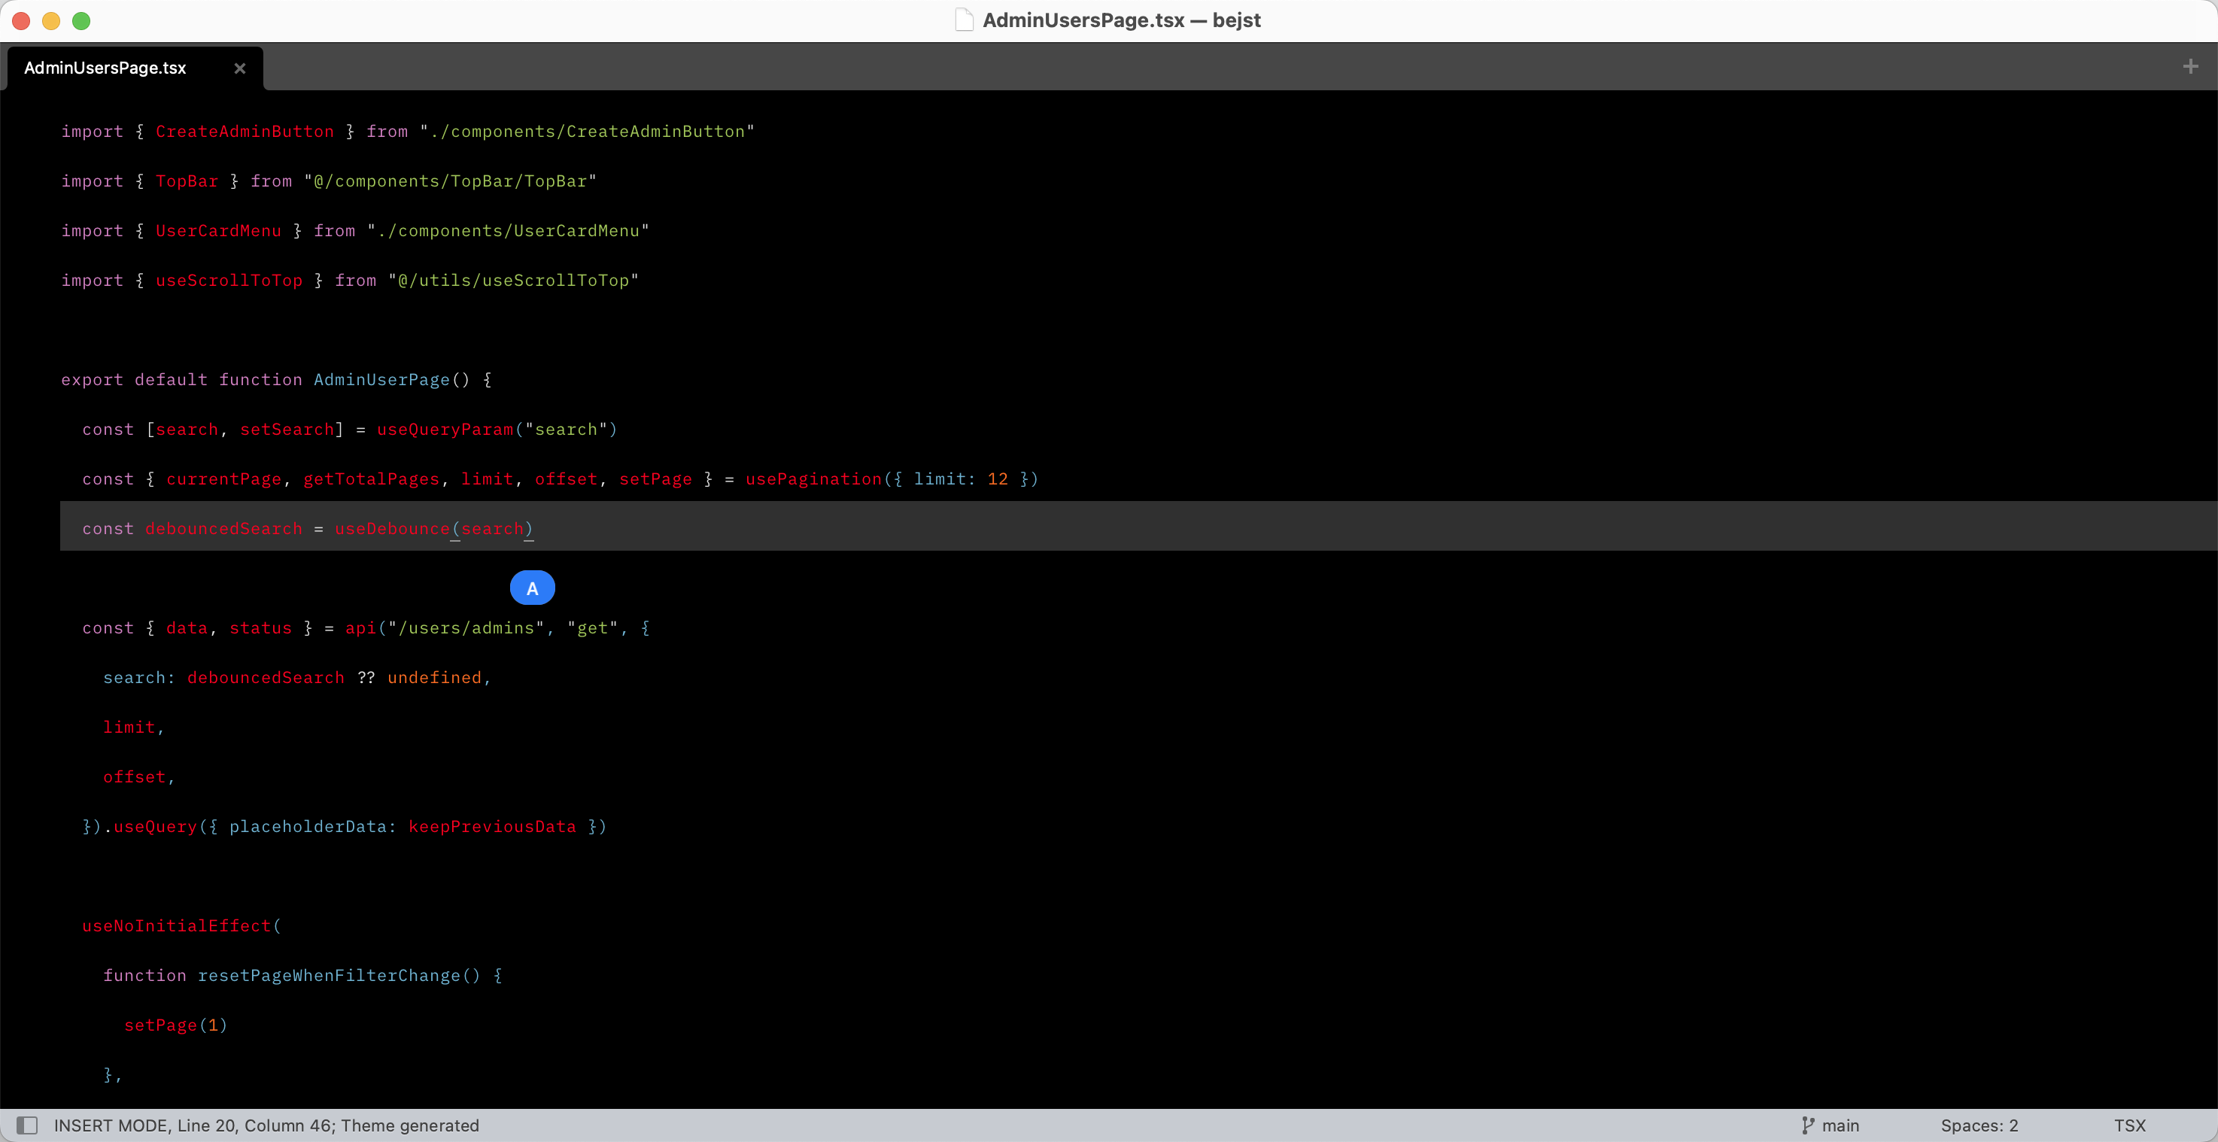Click INSERT MODE status text
Viewport: 2218px width, 1142px height.
[x=266, y=1125]
